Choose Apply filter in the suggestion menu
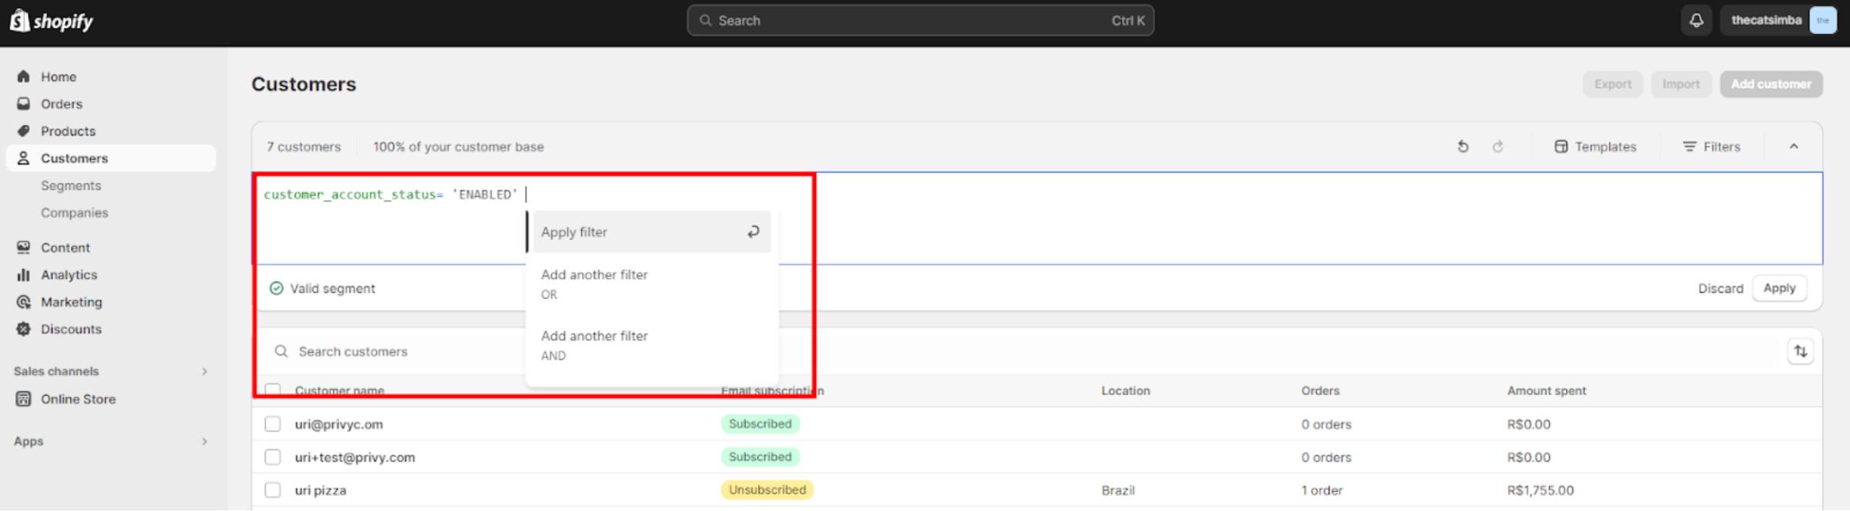 pyautogui.click(x=651, y=232)
